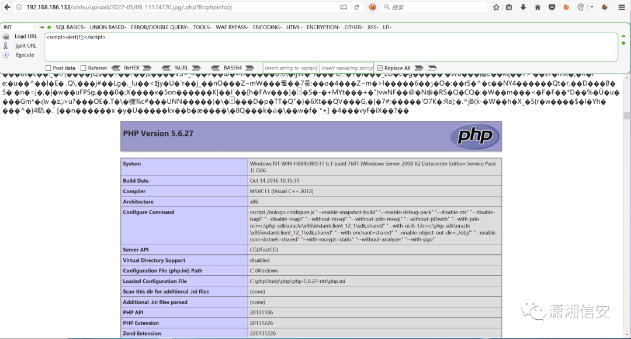Open the toolbar extension dropdown arrow
This screenshot has width=631, height=339.
point(592,7)
